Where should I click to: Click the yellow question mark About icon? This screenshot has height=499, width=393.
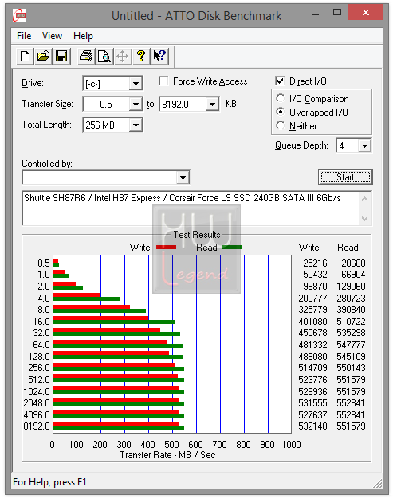[x=141, y=57]
